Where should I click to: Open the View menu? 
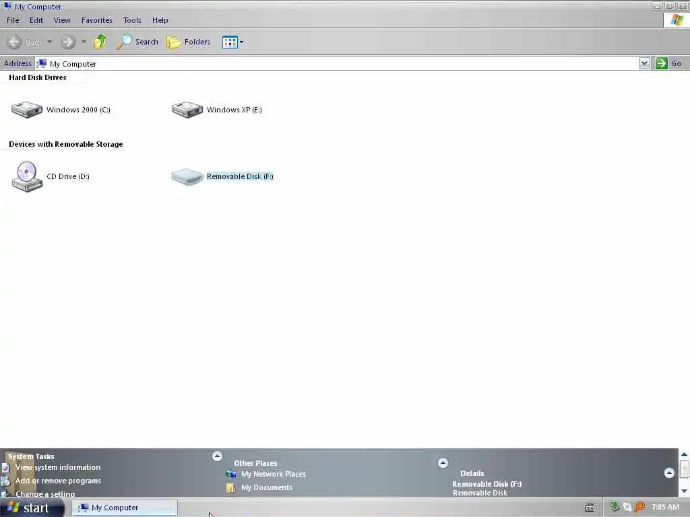62,20
